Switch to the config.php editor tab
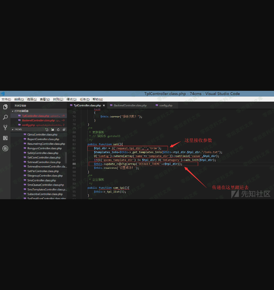Screen dimensions: 274x290 coord(165,105)
